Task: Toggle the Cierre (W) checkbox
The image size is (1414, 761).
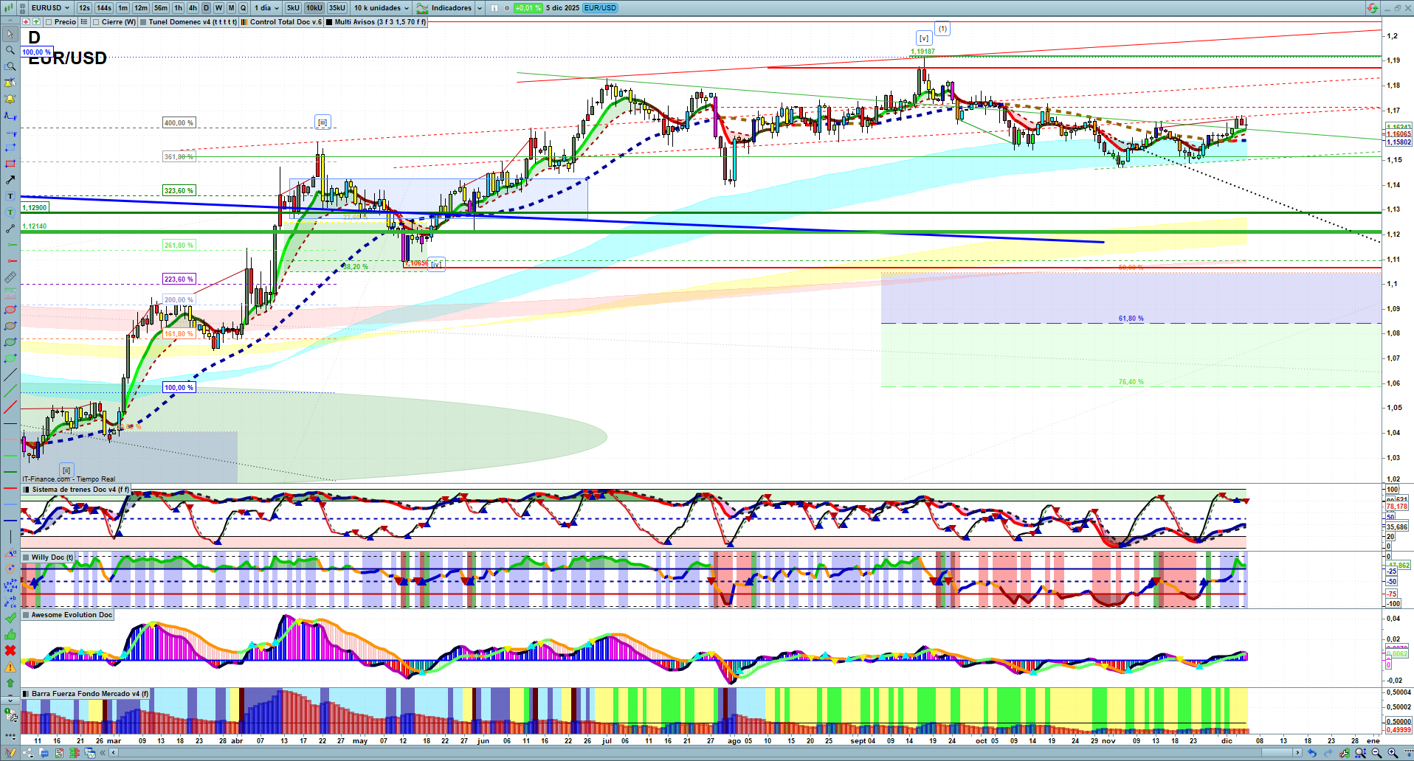Action: [x=96, y=22]
